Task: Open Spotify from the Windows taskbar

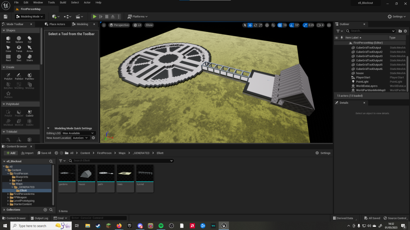Action: (x=161, y=226)
